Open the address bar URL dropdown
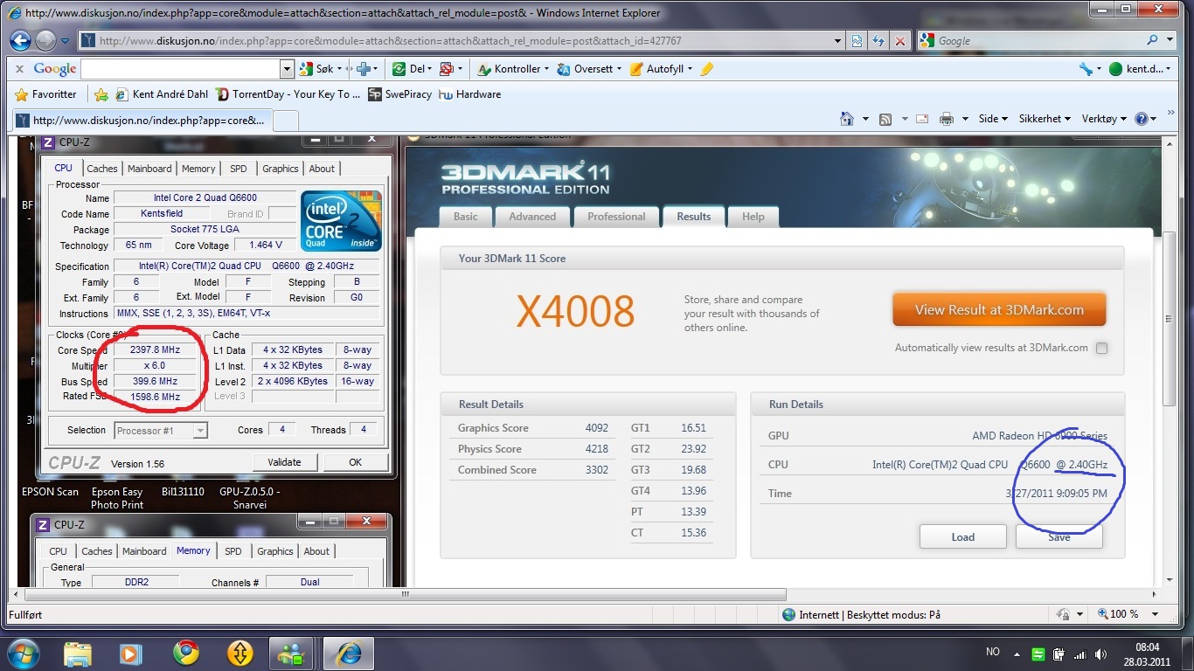The width and height of the screenshot is (1194, 671). [x=838, y=41]
